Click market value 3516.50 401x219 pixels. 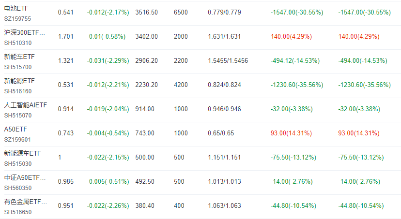coord(147,12)
